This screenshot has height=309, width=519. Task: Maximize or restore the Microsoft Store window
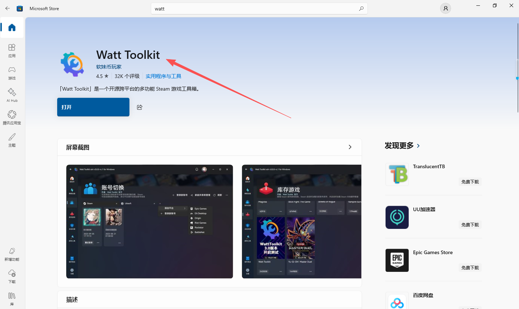pyautogui.click(x=495, y=6)
